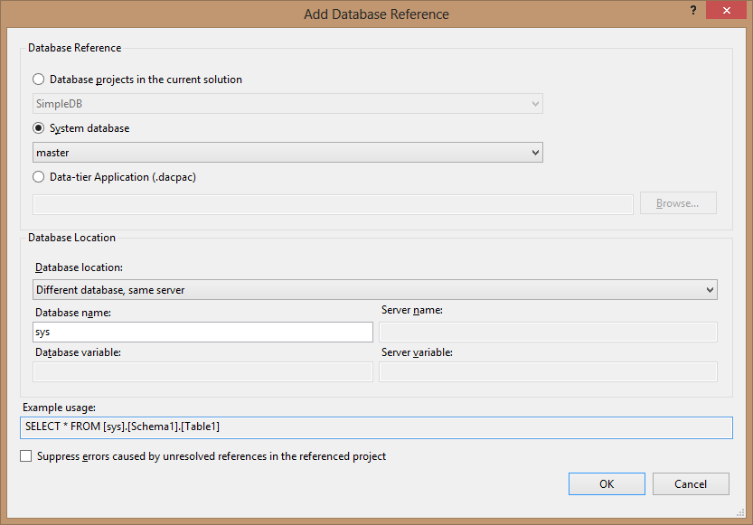Open the SimpleDB project dropdown
Image resolution: width=753 pixels, height=525 pixels.
coord(287,104)
